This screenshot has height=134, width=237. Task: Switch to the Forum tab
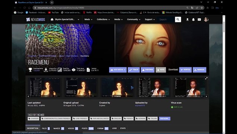tap(103, 128)
